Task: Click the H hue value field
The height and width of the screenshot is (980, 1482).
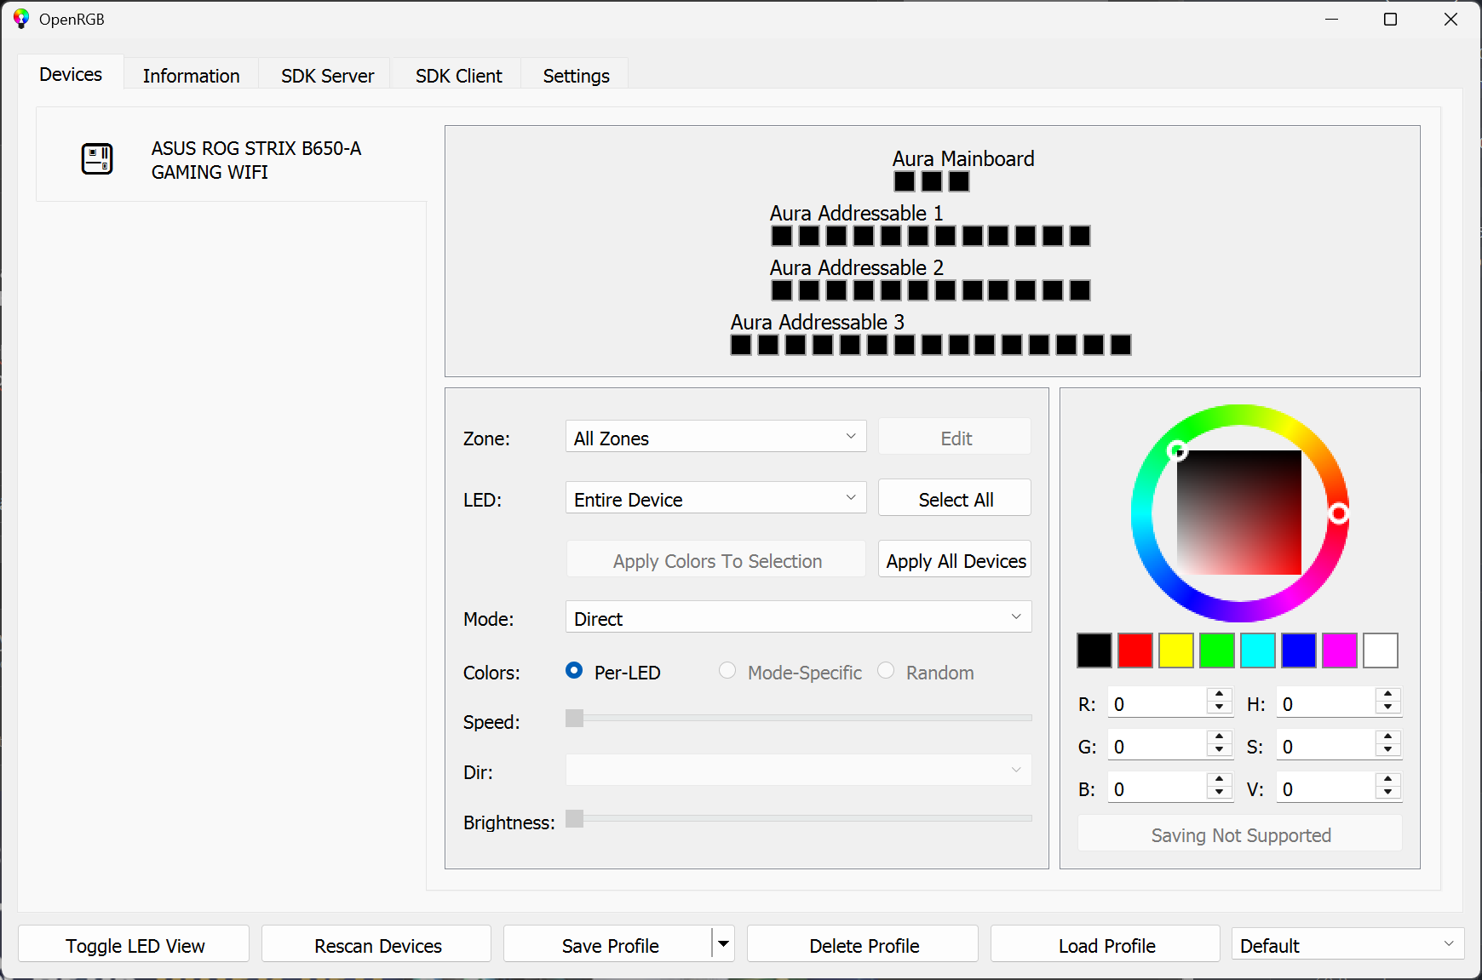Action: (1326, 702)
